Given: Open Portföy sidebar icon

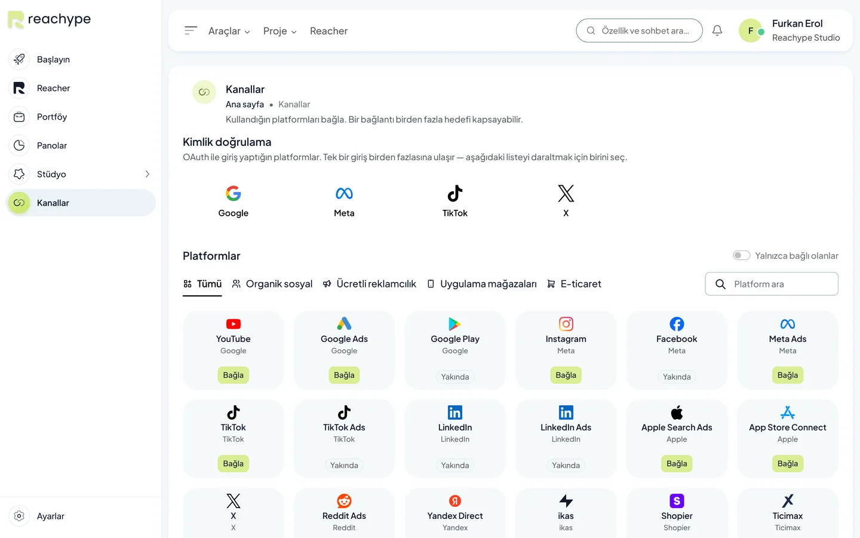Looking at the screenshot, I should click(19, 117).
